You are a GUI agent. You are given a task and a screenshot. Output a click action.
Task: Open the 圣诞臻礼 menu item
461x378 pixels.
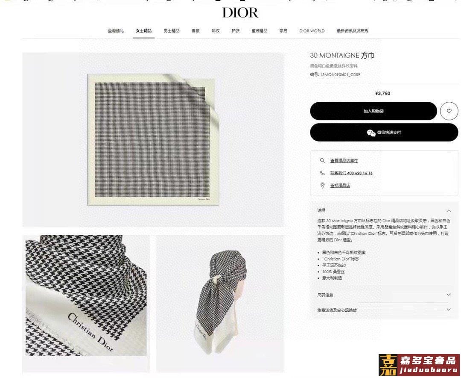click(x=116, y=31)
